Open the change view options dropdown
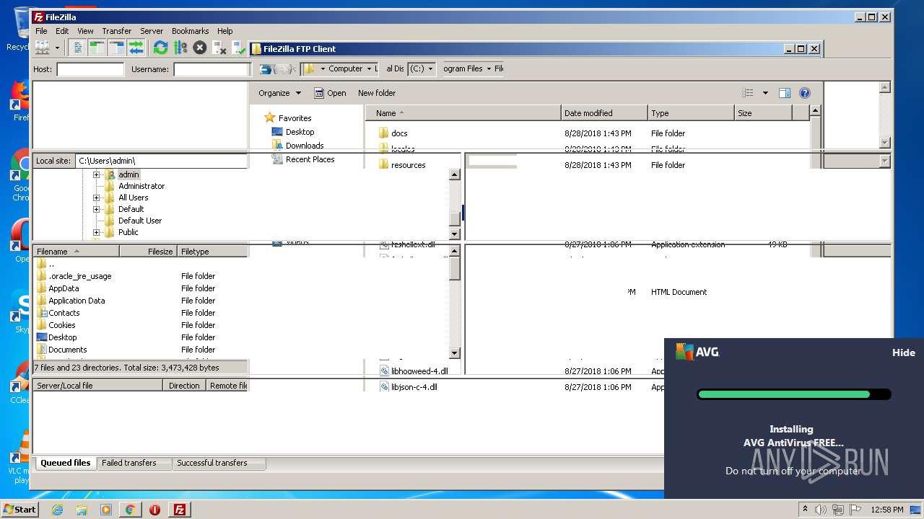 (765, 93)
